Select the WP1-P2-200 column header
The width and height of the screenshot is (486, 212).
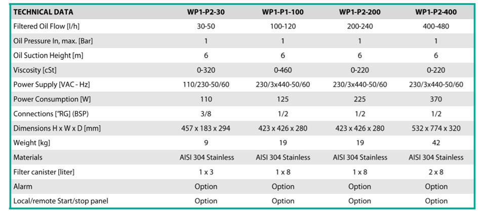point(359,13)
